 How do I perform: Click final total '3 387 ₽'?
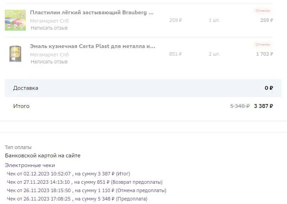pos(264,106)
